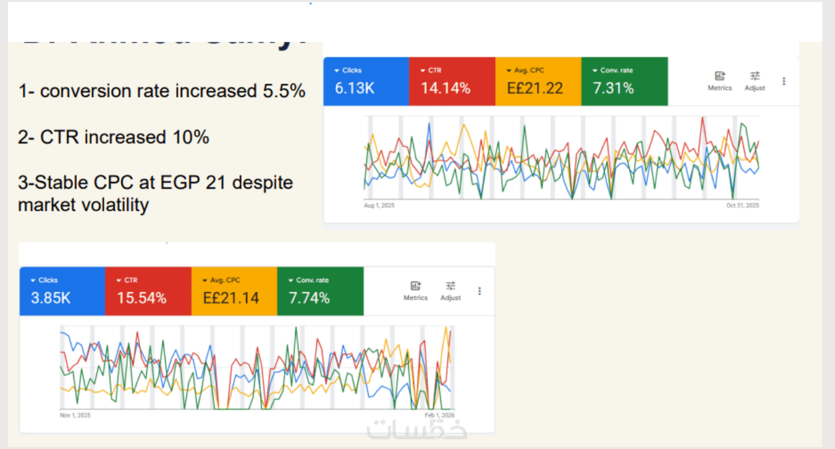Click the 14.14% CTR value

[x=445, y=88]
